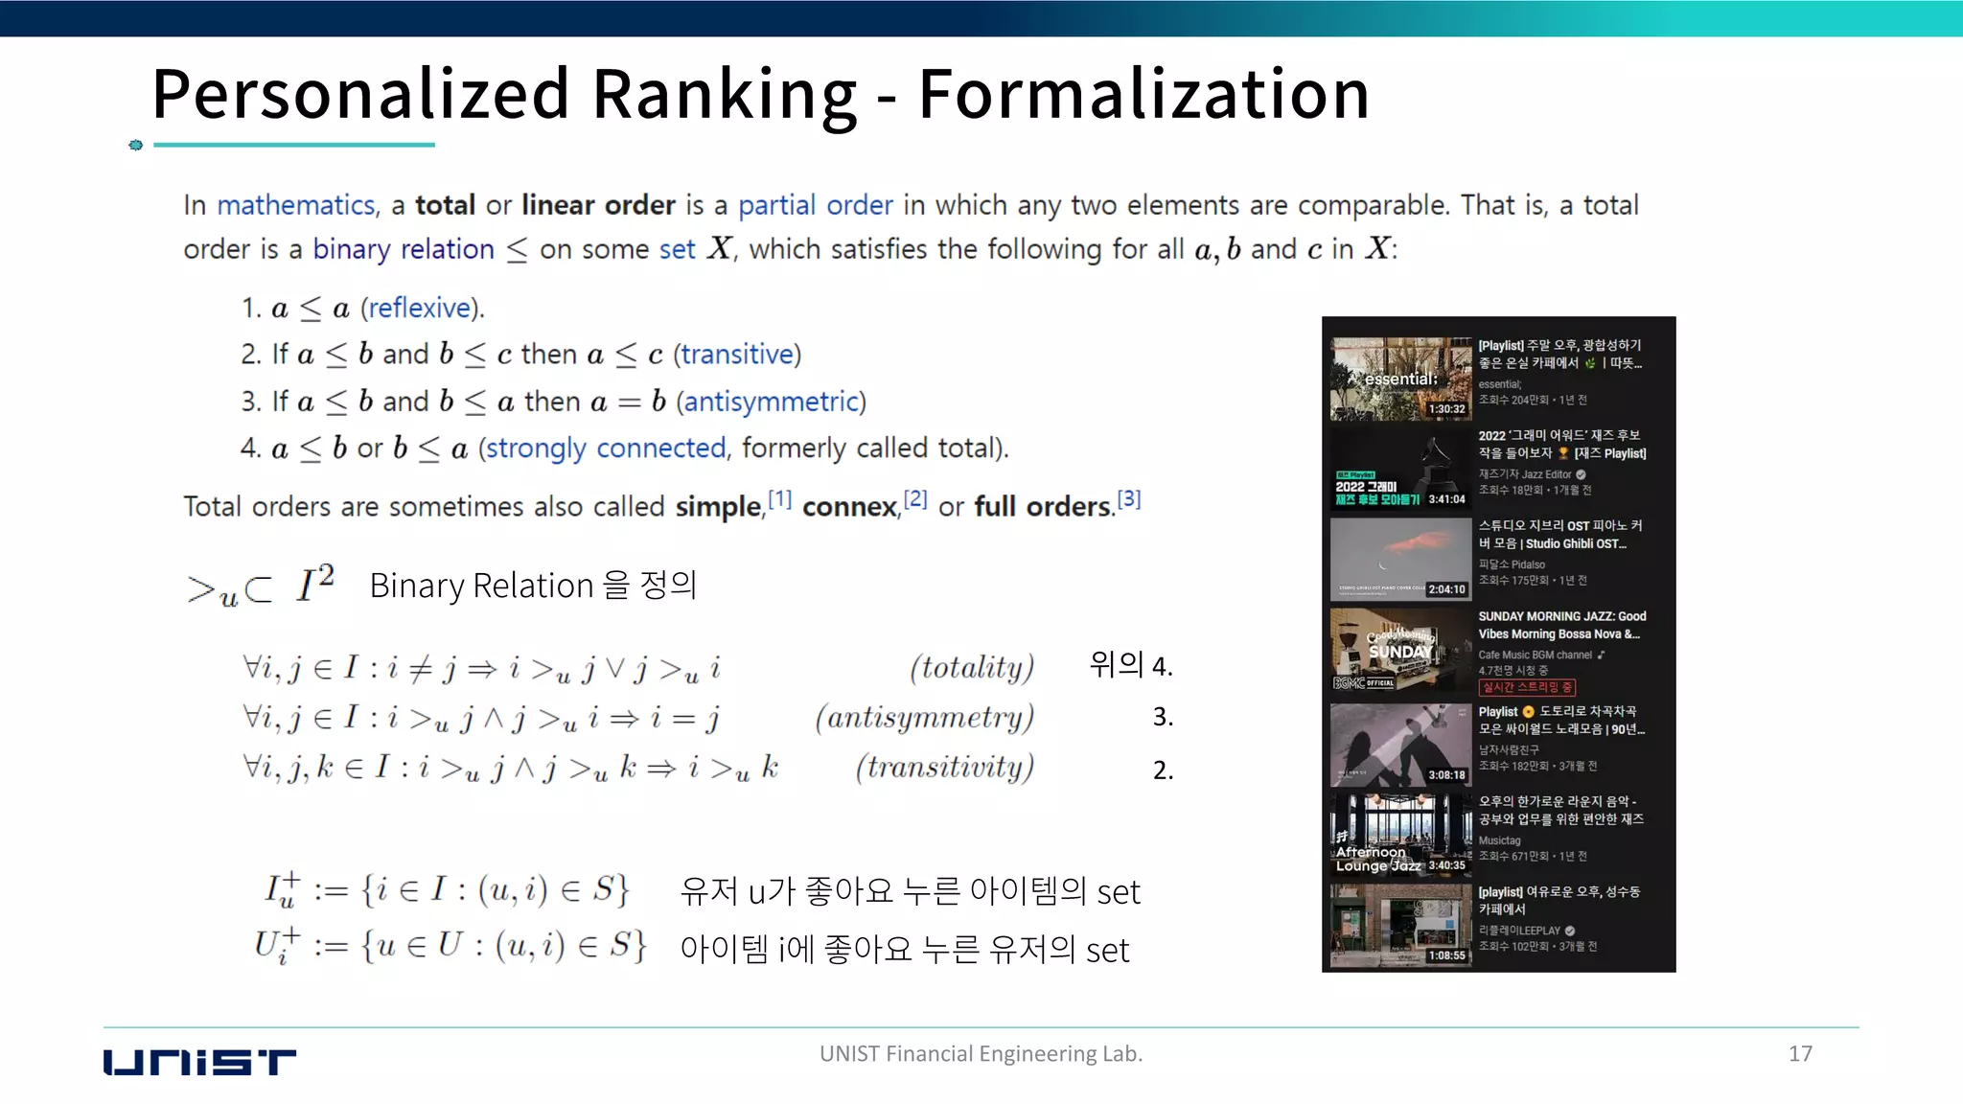Click the '남자사람친구' channel name
Image resolution: width=1963 pixels, height=1104 pixels.
click(1509, 750)
